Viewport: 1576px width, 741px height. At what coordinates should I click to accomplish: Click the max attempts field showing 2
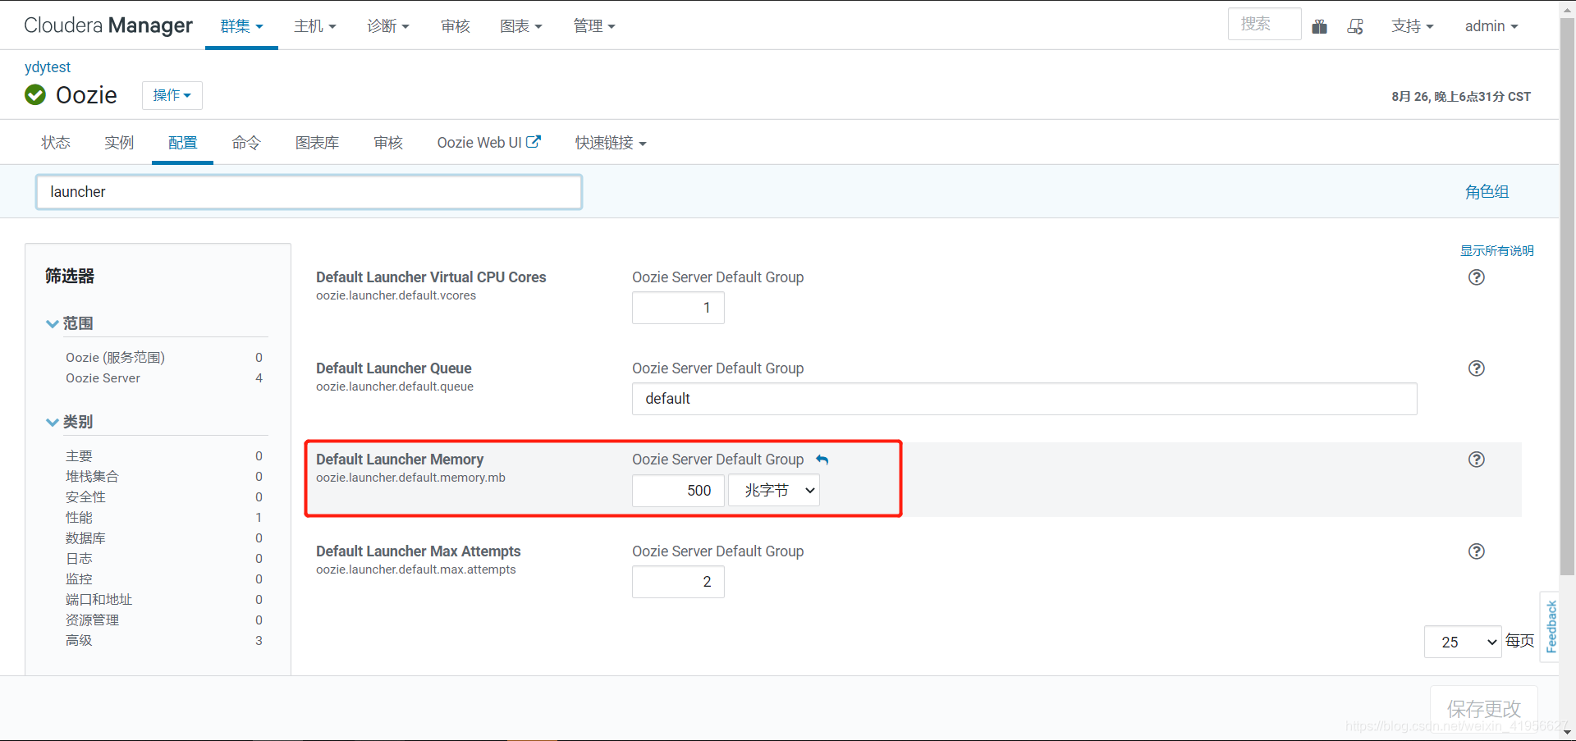678,582
